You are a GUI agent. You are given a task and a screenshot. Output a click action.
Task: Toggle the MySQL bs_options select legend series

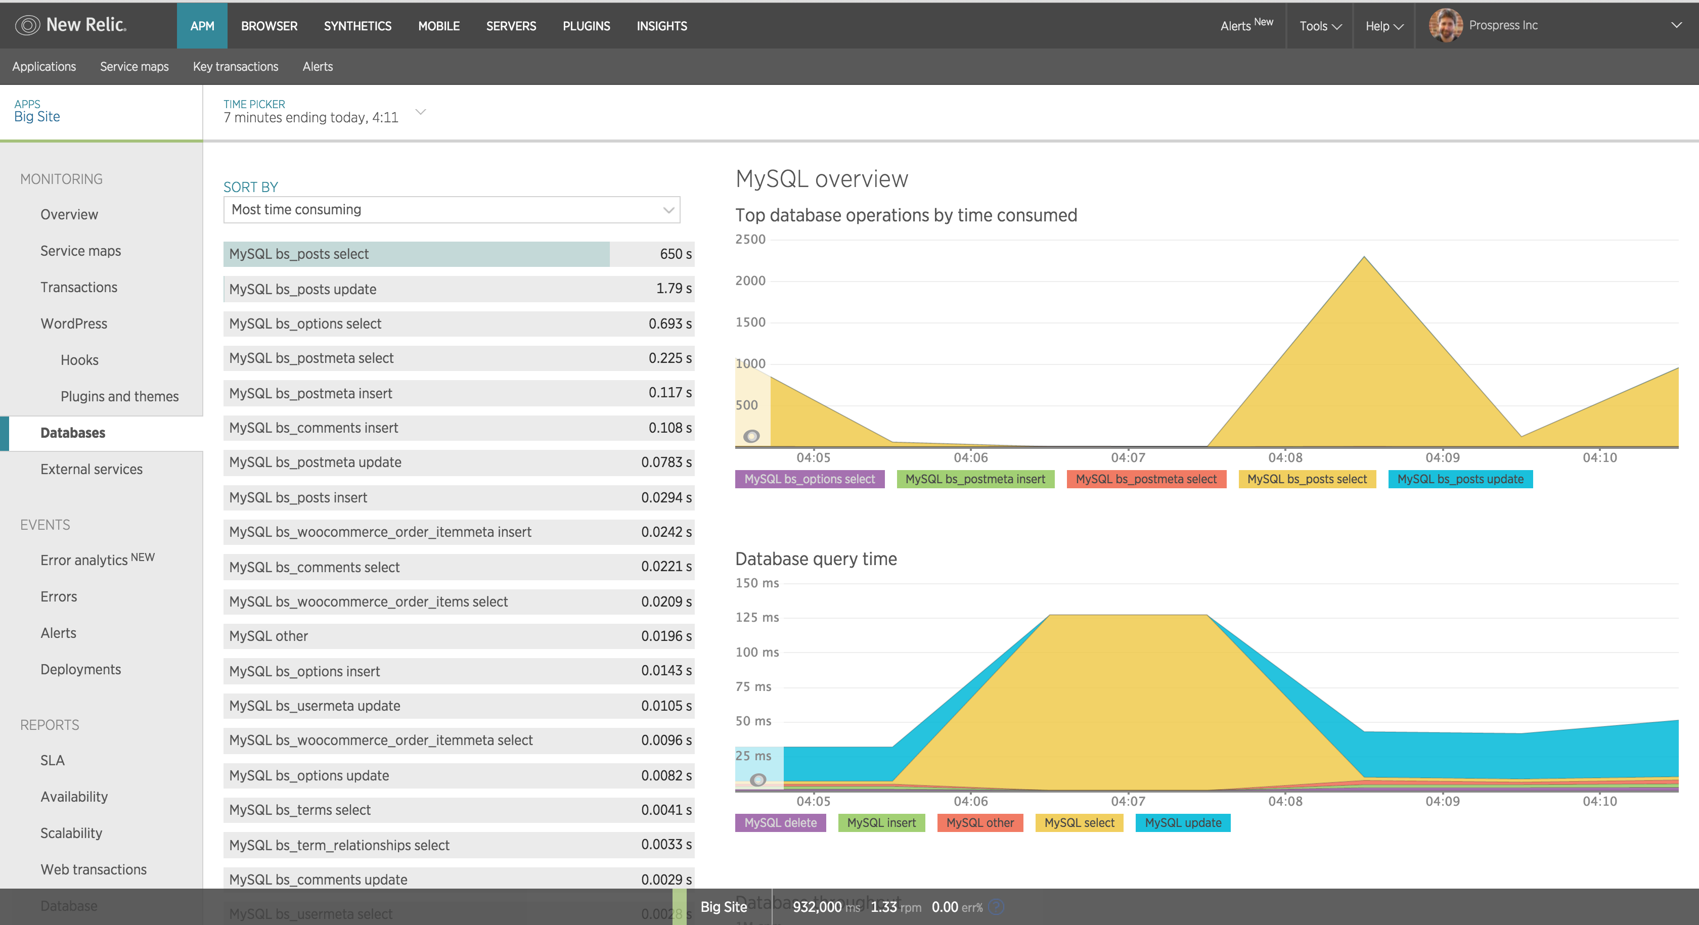tap(809, 479)
